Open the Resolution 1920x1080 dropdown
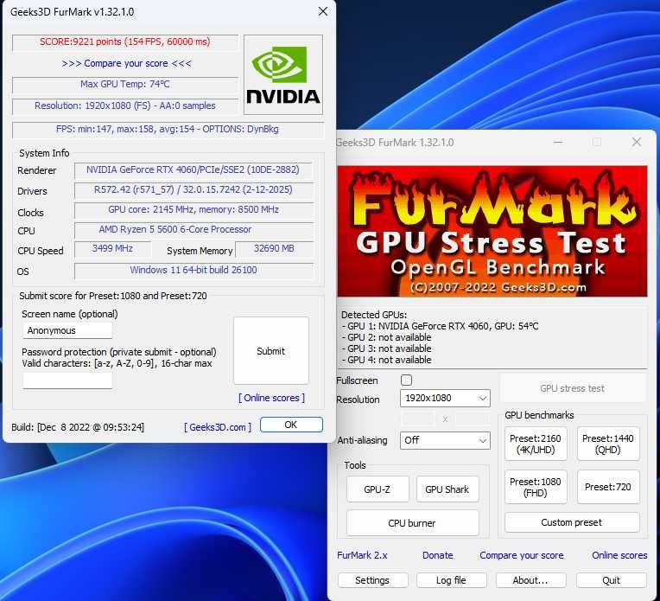This screenshot has height=601, width=660. point(445,399)
